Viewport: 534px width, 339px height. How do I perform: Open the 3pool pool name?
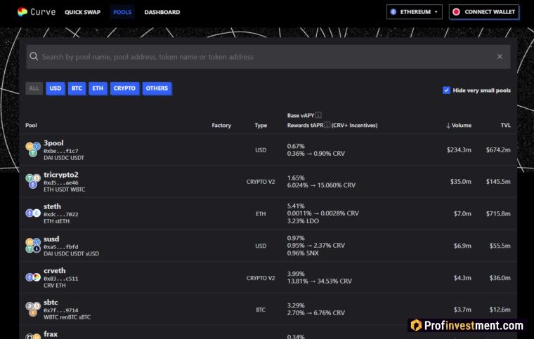coord(53,142)
